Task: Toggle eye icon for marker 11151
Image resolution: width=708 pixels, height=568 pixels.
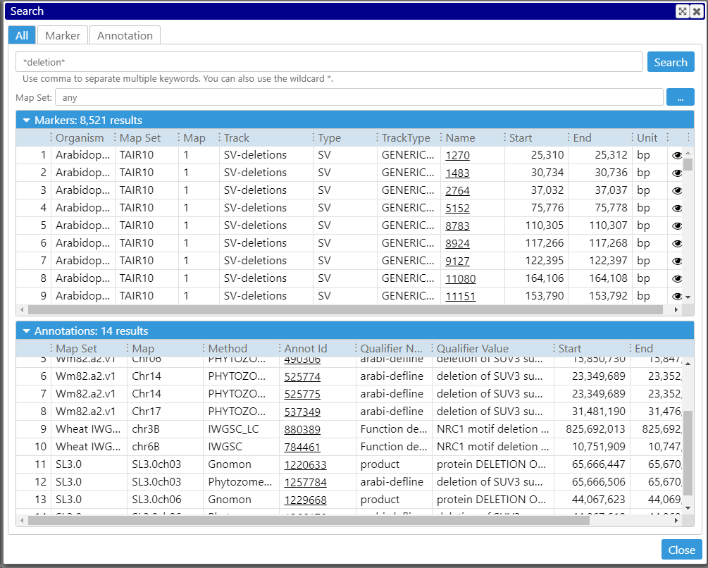Action: click(x=677, y=296)
